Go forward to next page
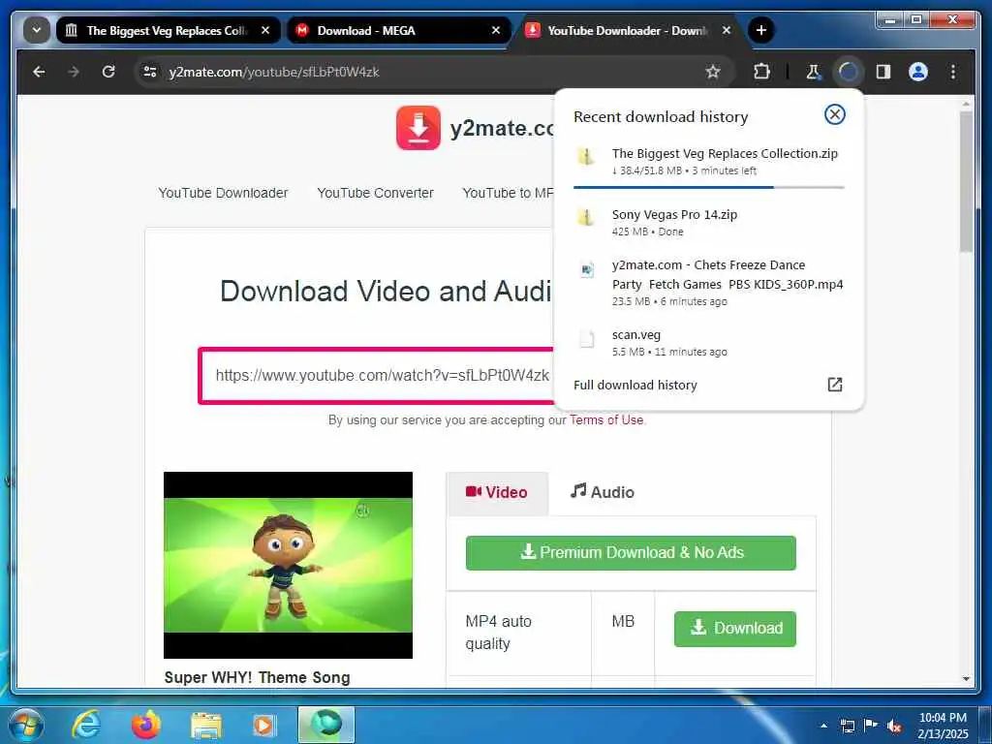 74,72
